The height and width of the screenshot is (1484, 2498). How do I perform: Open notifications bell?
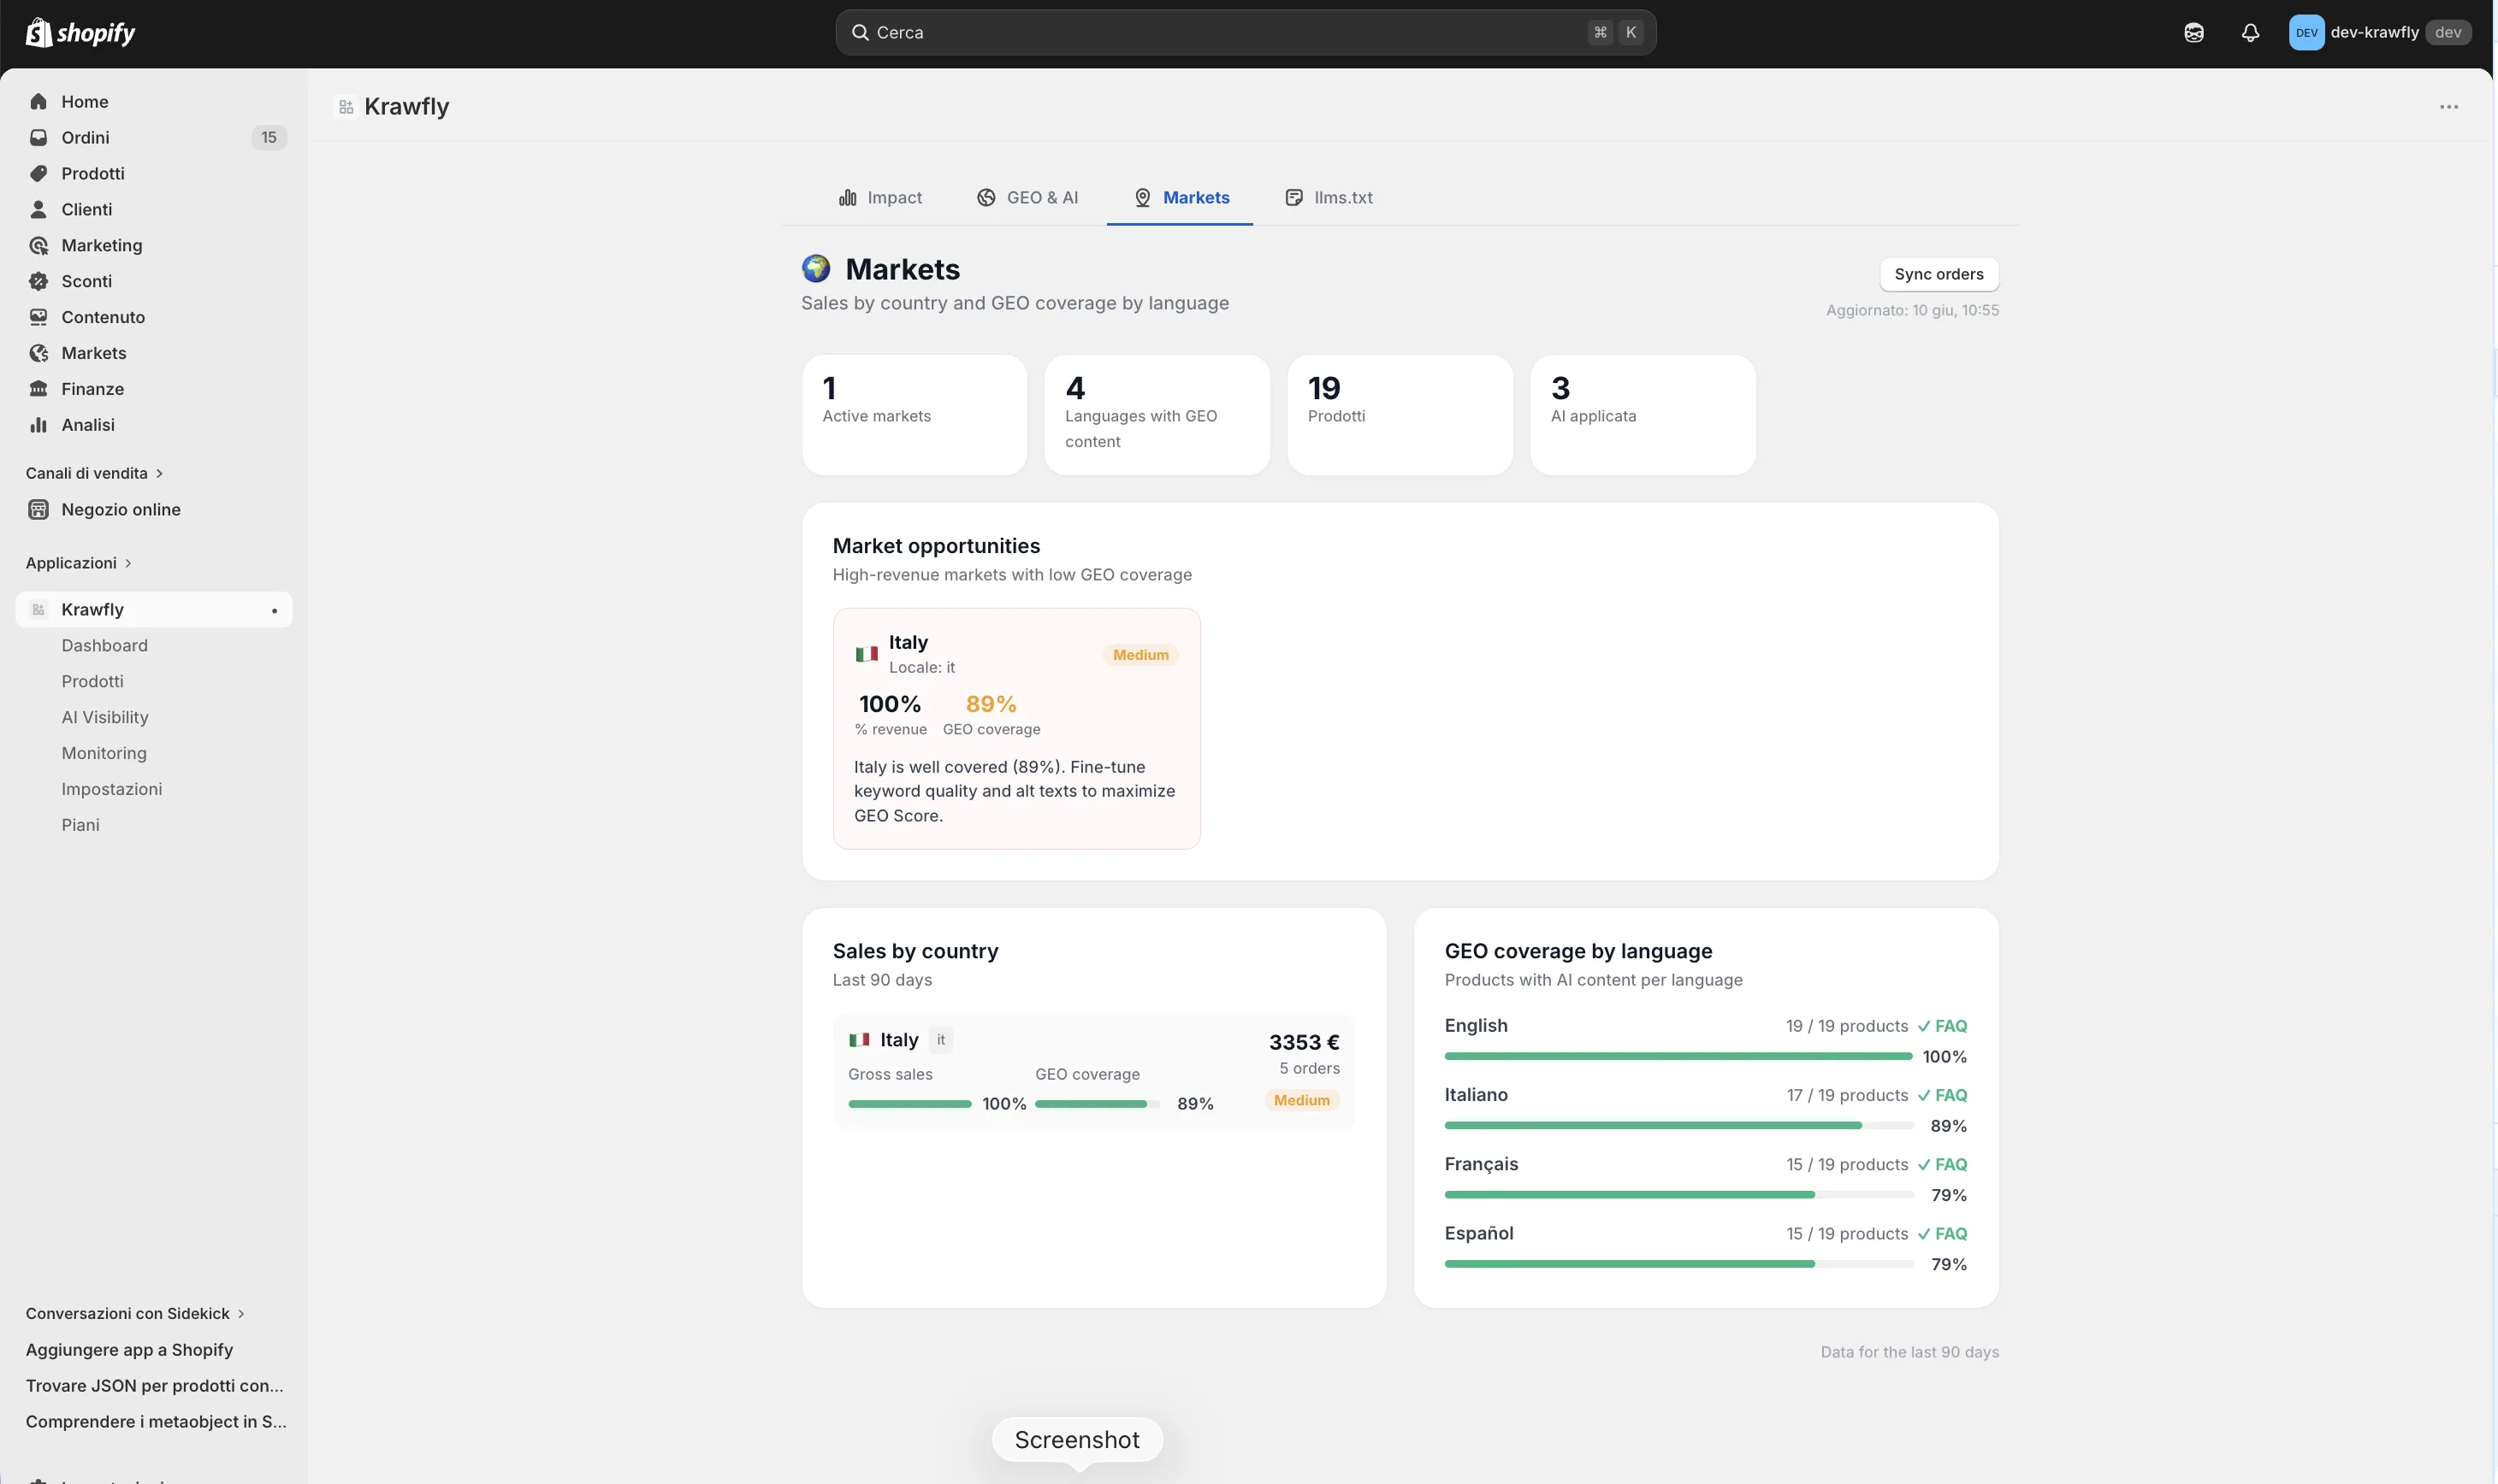2250,32
